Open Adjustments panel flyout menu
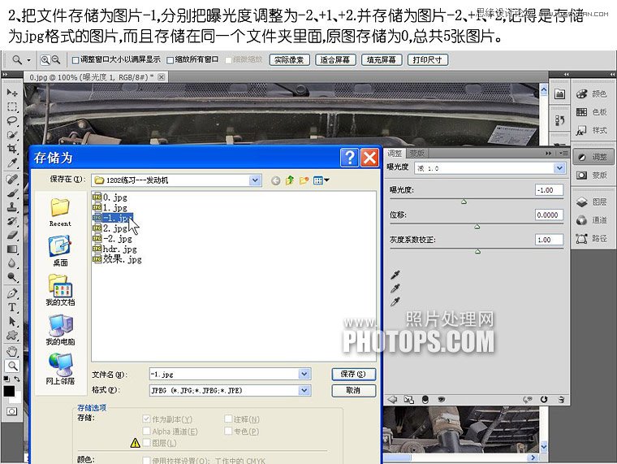 (563, 154)
